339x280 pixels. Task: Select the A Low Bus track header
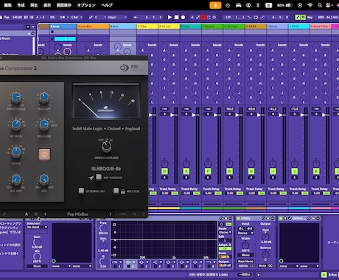93,27
